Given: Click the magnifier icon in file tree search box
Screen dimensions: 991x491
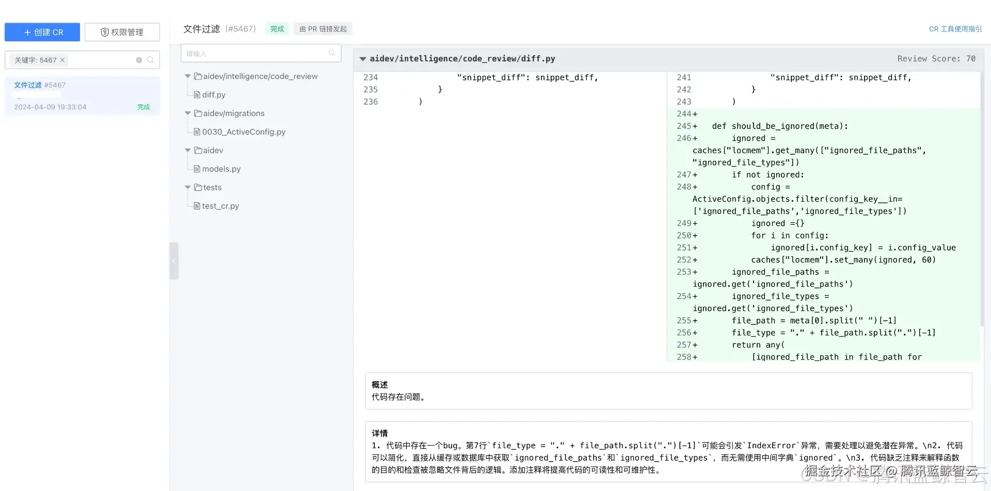Looking at the screenshot, I should [x=331, y=53].
